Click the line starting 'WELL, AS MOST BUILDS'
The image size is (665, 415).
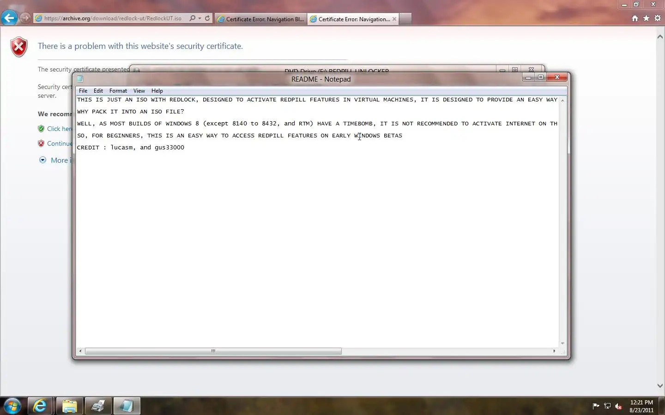[317, 124]
